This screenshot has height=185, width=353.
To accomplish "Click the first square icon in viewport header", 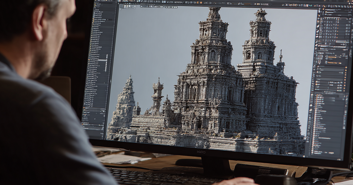I will tap(121, 6).
